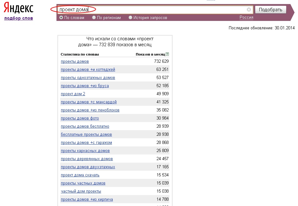The width and height of the screenshot is (298, 206).
Task: Open проекты домов +с гаражом link
Action: point(86,143)
